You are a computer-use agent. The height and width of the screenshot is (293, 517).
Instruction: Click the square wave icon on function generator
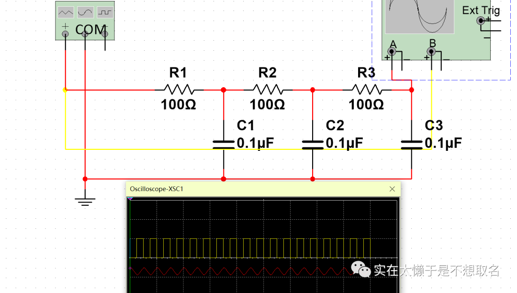click(x=105, y=12)
